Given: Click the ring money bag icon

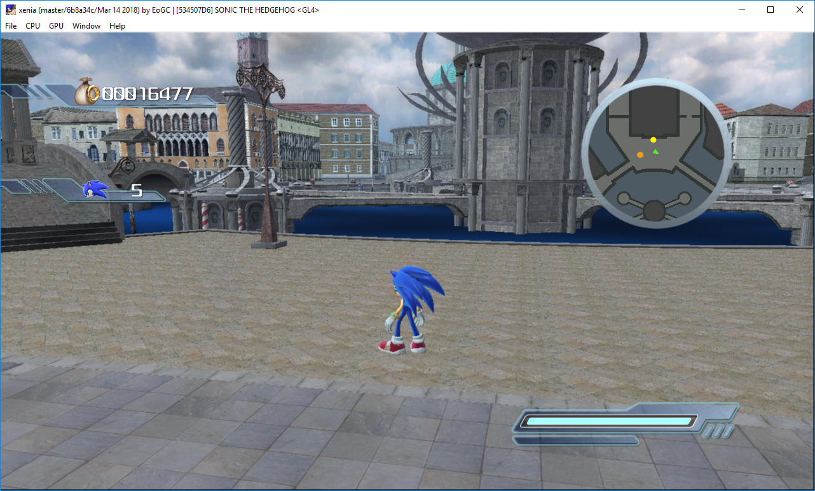Looking at the screenshot, I should pos(87,92).
